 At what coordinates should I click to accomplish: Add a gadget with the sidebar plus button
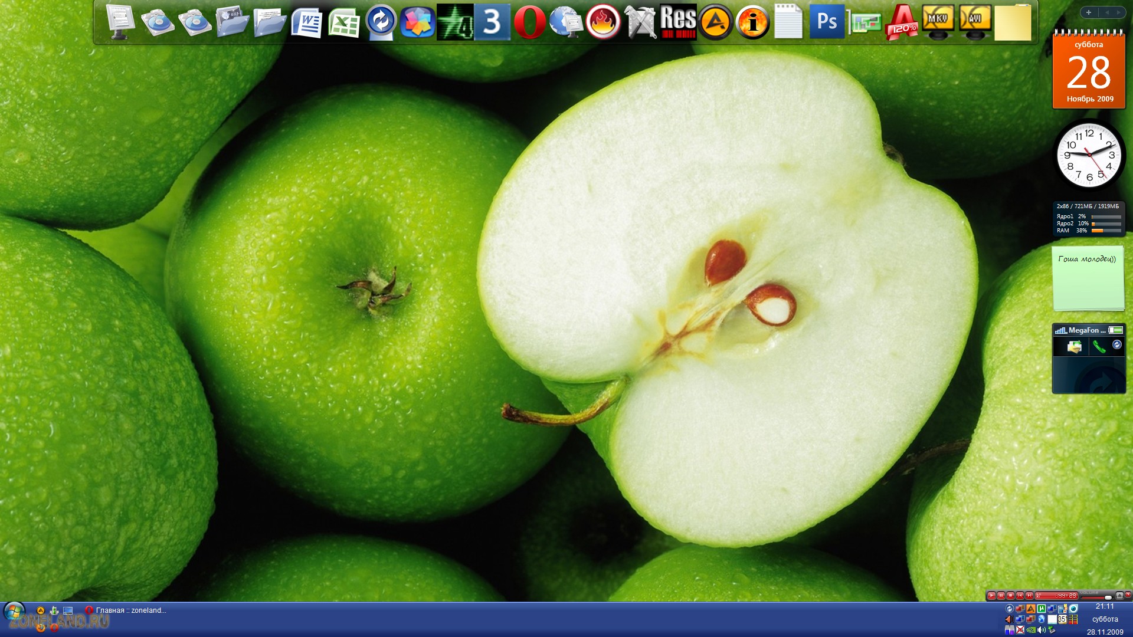(1089, 12)
